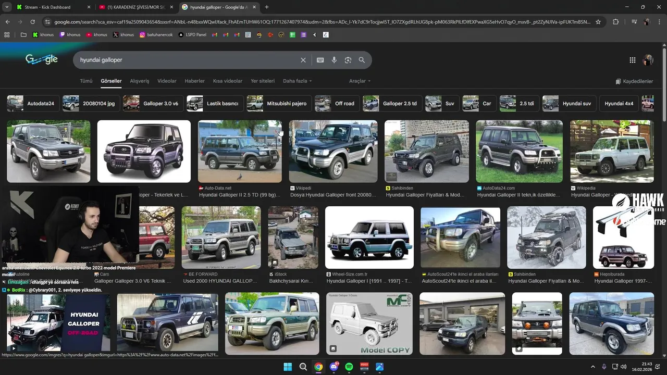Clear the search box with the X icon

pyautogui.click(x=303, y=60)
